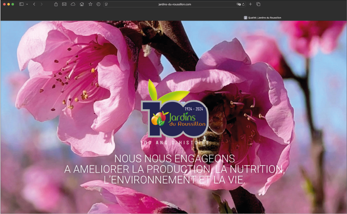The image size is (347, 214).
Task: Translate the page using translate icon
Action: tap(238, 4)
